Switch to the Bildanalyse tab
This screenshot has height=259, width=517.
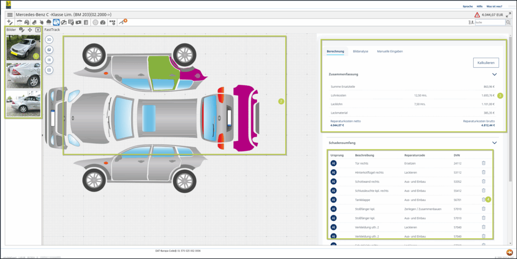[x=360, y=51]
